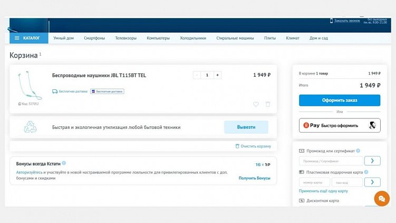Click the recycling icon in the utilization banner

[30, 127]
